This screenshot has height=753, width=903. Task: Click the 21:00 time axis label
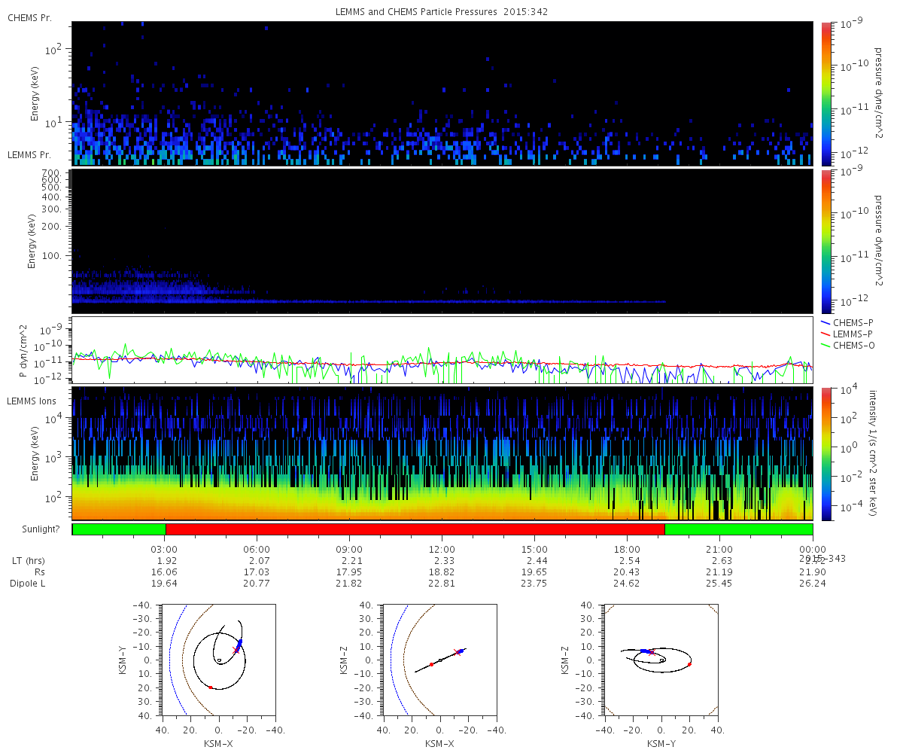pos(720,550)
